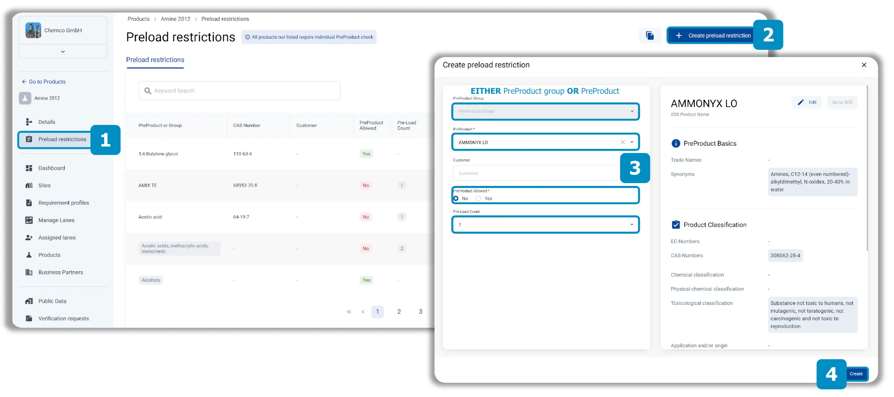Select pagination page 1

(378, 312)
